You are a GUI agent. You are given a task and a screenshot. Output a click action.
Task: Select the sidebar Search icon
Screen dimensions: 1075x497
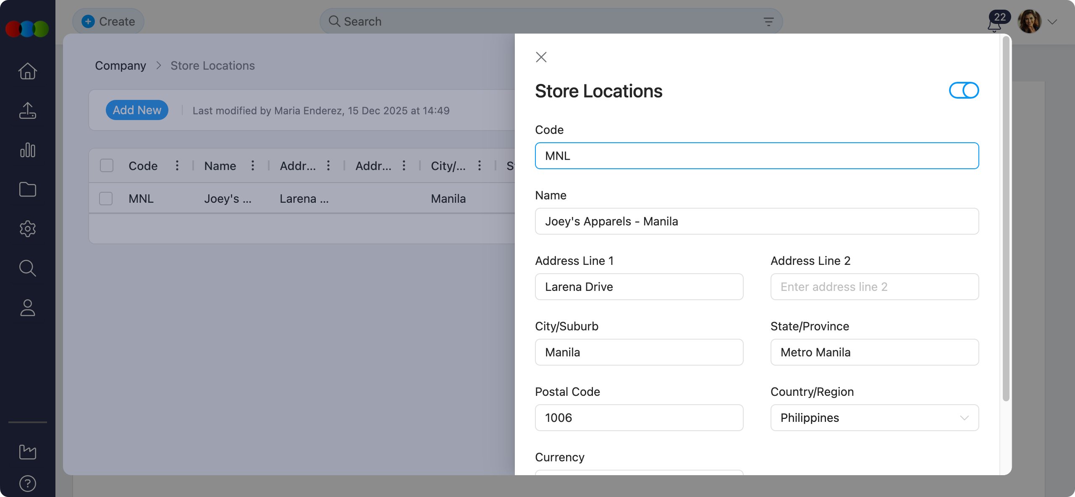coord(27,268)
